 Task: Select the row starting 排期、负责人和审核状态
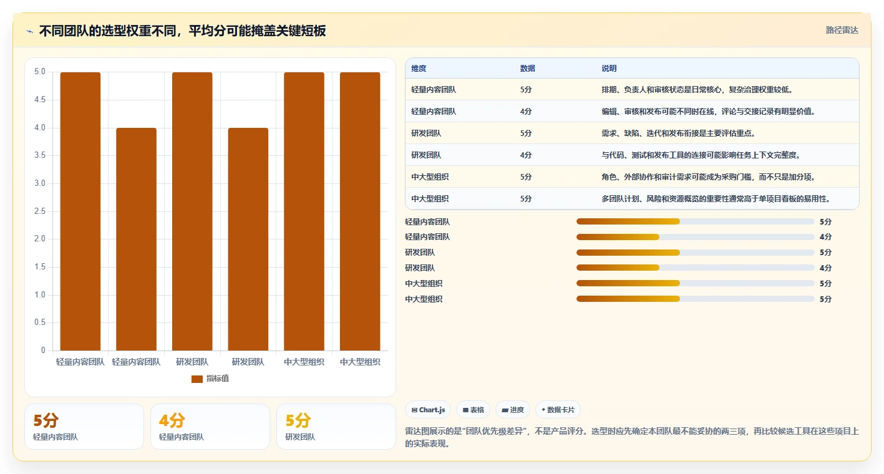click(x=632, y=90)
